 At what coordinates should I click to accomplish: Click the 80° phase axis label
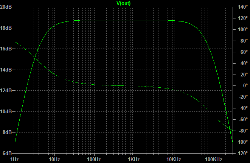[244, 41]
